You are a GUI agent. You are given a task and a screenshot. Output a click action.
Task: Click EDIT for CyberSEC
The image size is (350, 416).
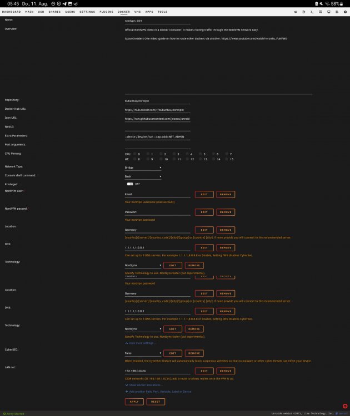click(173, 353)
